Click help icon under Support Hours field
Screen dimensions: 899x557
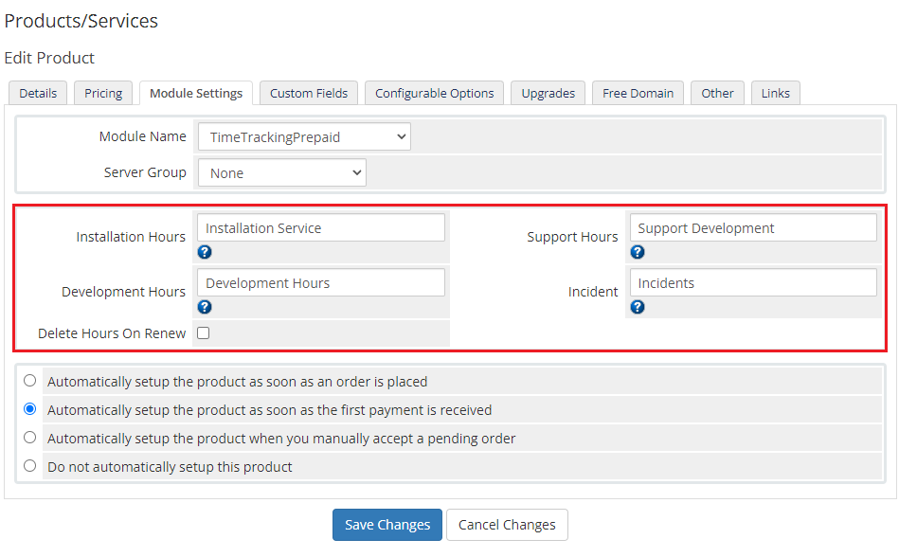click(638, 252)
